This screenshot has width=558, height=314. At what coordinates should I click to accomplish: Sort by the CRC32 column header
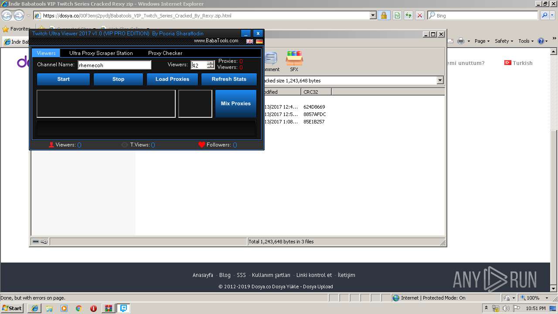tap(316, 92)
